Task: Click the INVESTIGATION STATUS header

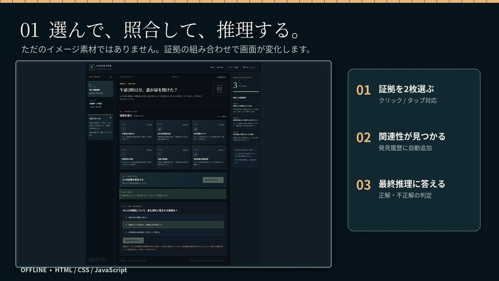Action: pos(242,78)
